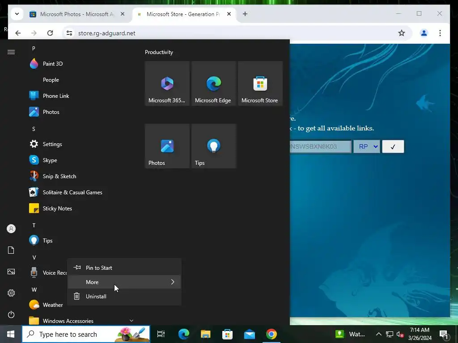The height and width of the screenshot is (343, 458).
Task: Open the Photos tile under Productivity
Action: coord(167,146)
